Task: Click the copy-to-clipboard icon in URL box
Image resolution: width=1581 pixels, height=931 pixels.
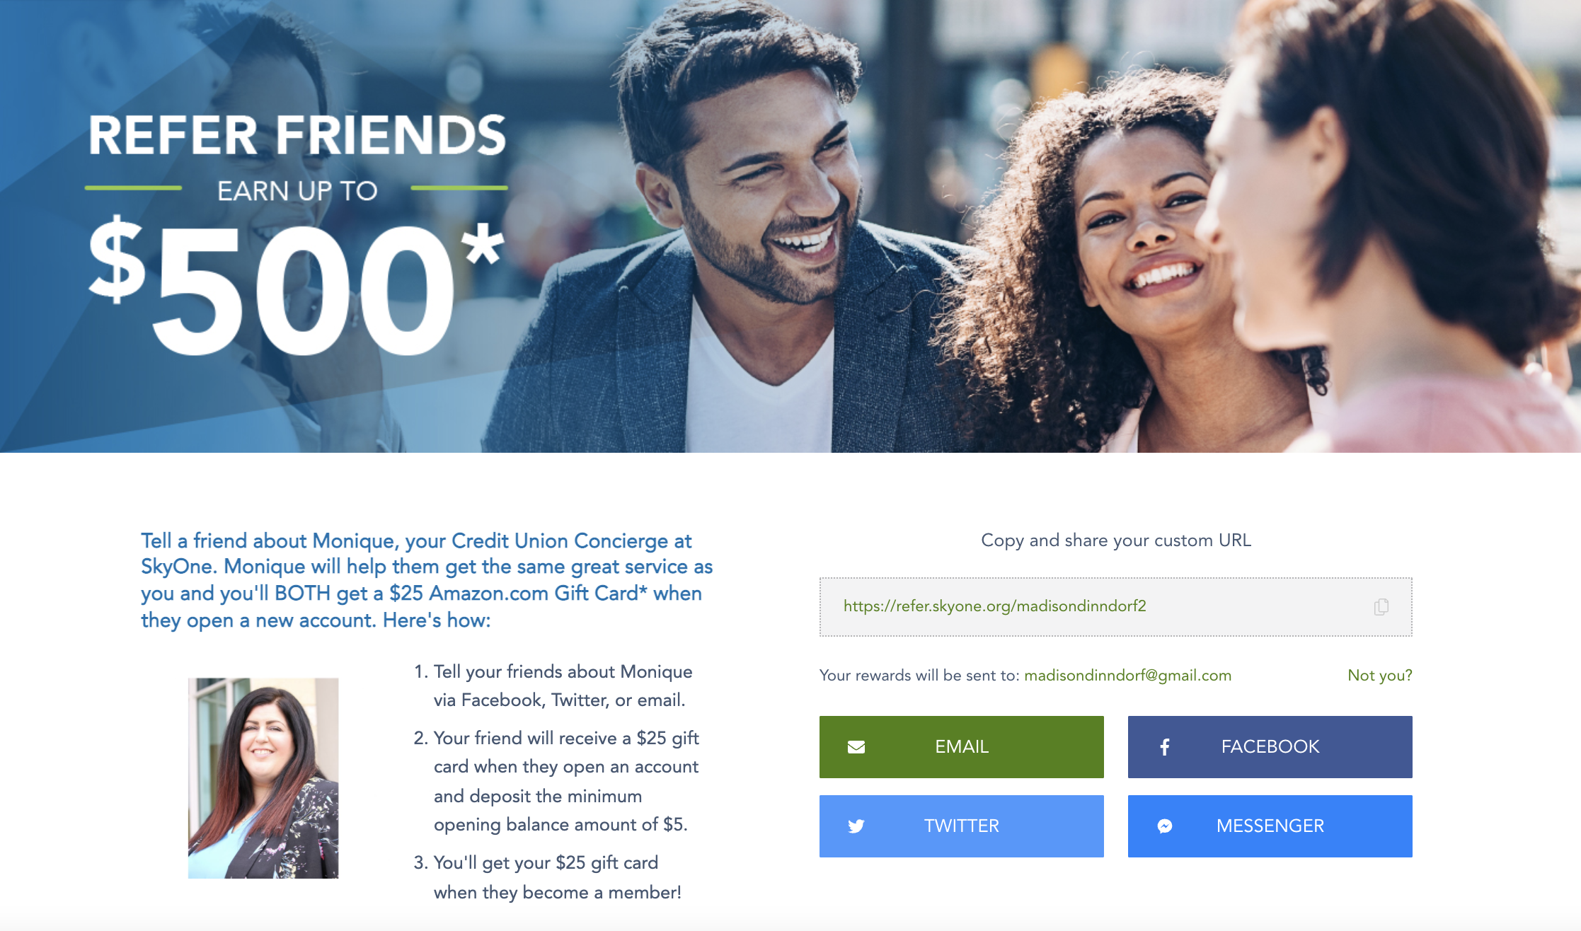Action: tap(1381, 606)
